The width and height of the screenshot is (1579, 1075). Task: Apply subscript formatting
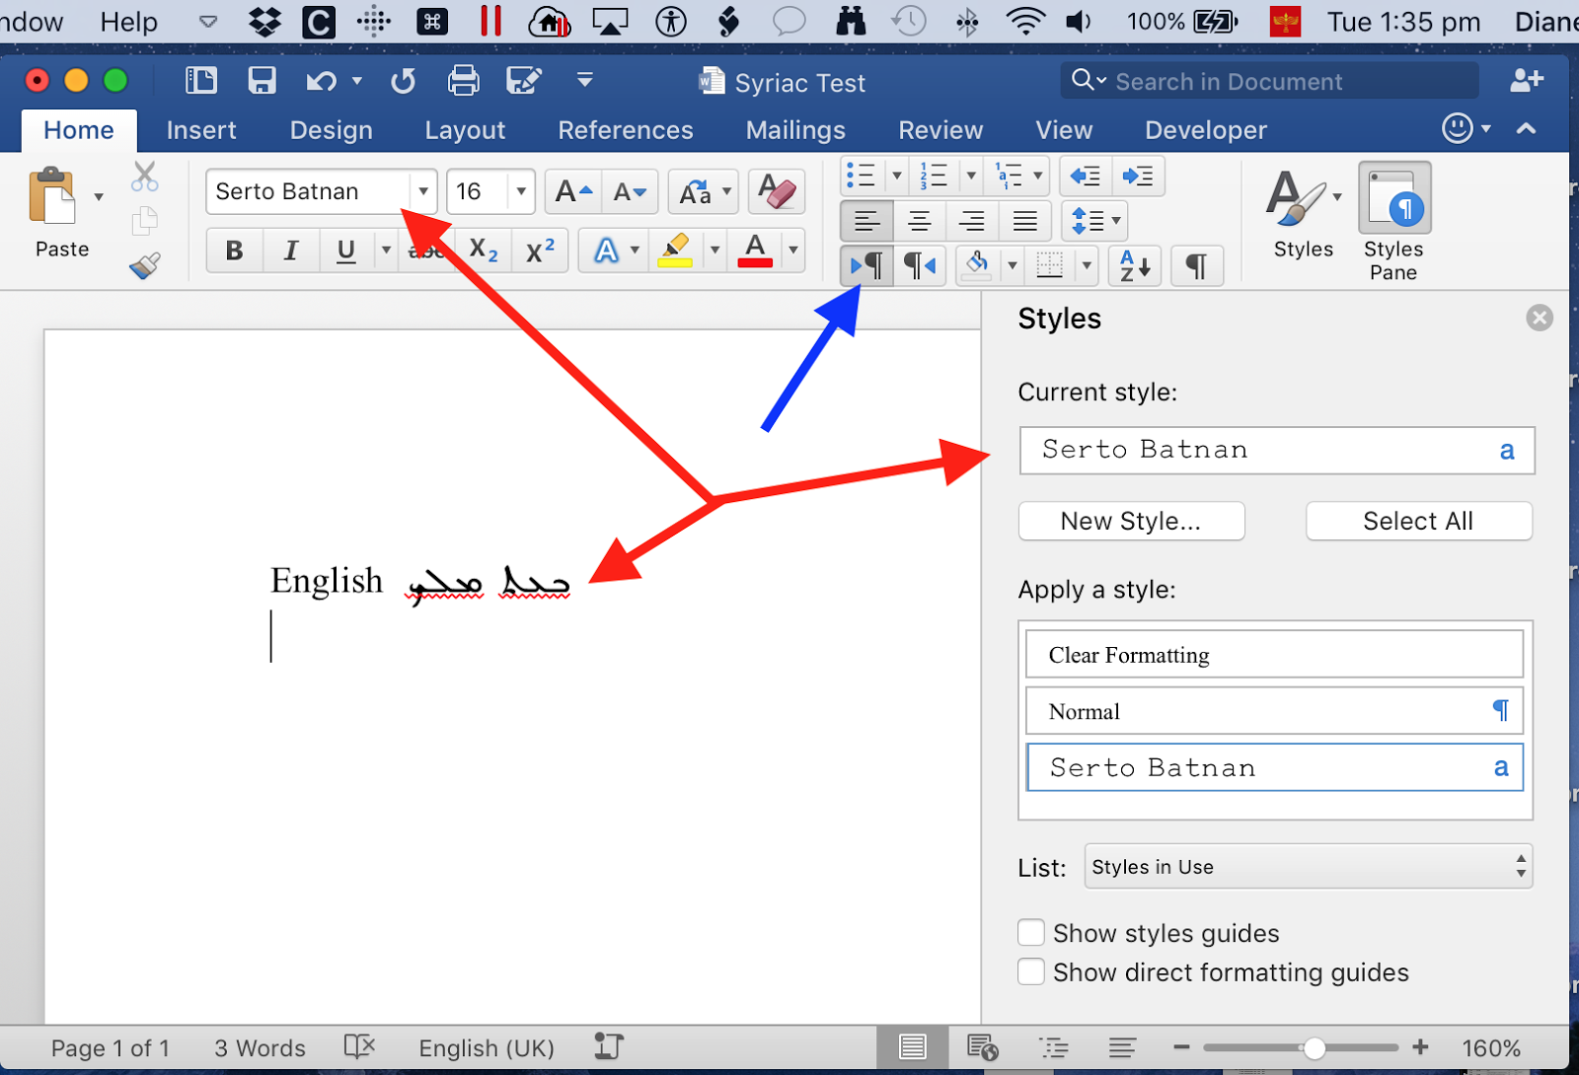coord(484,251)
